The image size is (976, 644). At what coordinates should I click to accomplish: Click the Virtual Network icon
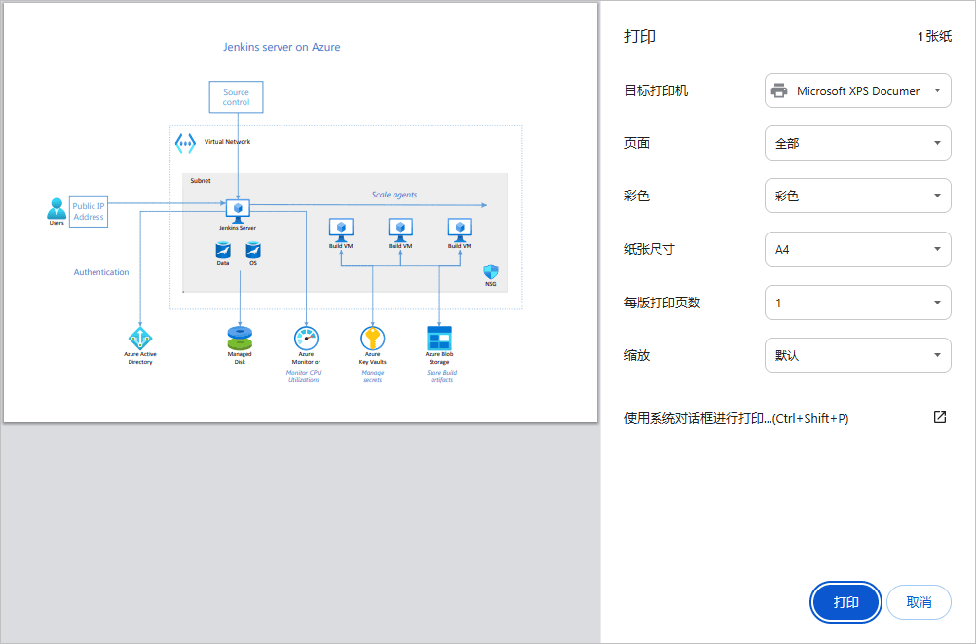185,143
